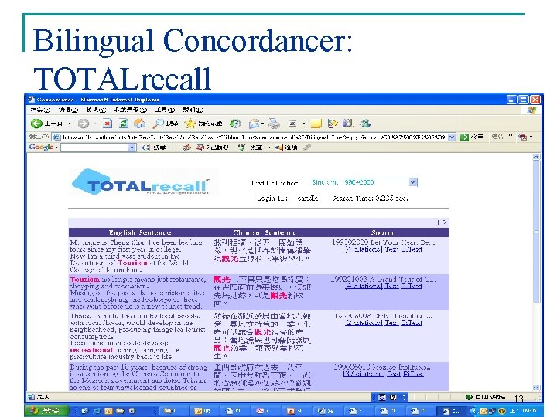Click the page scrollbar up arrow
Screen dimensions: 557x417
pyautogui.click(x=536, y=157)
